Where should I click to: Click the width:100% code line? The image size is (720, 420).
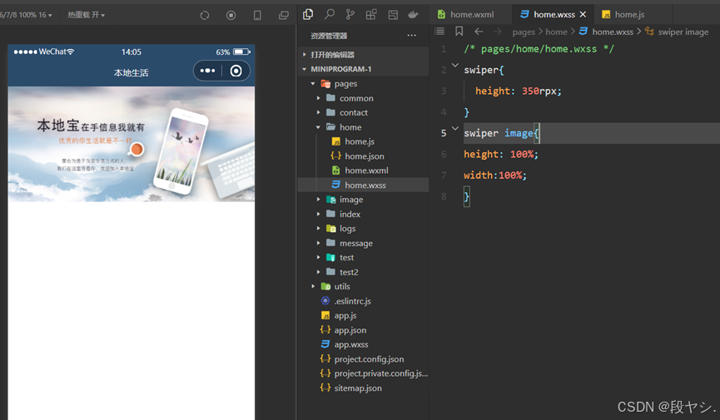point(495,175)
